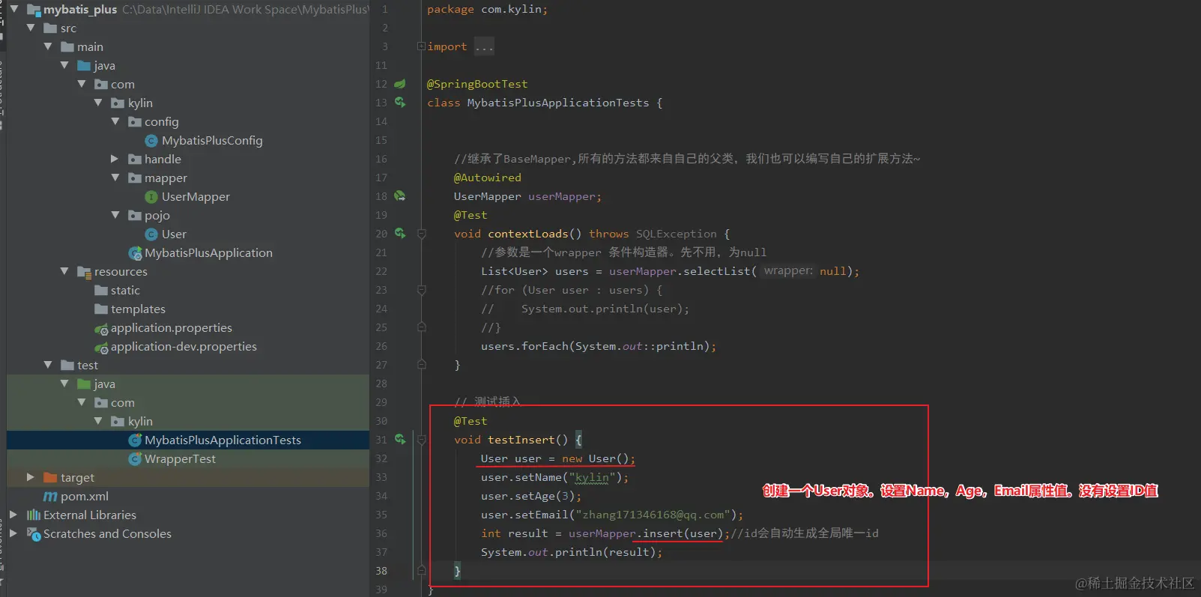Click the static folder icon
The height and width of the screenshot is (597, 1201).
(x=101, y=290)
